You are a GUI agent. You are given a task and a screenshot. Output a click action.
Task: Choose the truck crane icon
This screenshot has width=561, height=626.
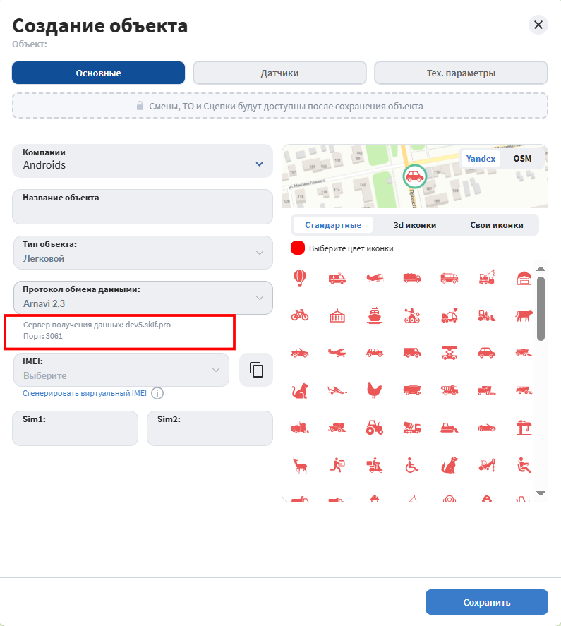(487, 277)
